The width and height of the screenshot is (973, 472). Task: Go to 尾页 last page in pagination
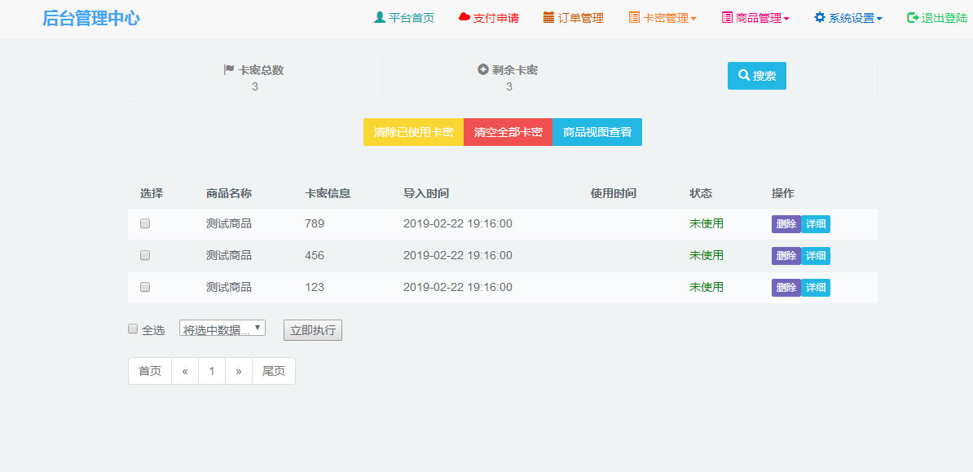274,370
